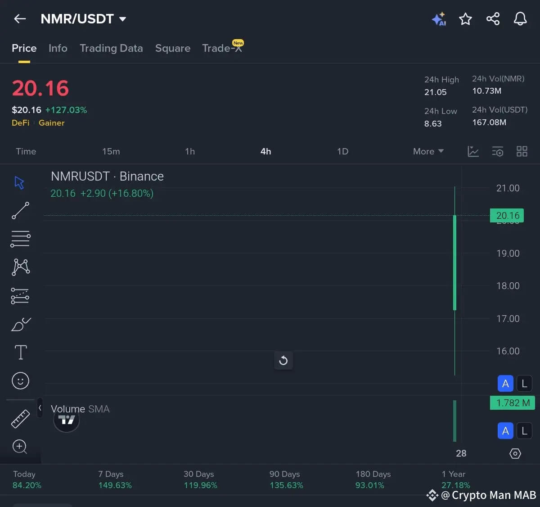The width and height of the screenshot is (540, 507).
Task: Select the 1h timeframe
Action: tap(190, 151)
